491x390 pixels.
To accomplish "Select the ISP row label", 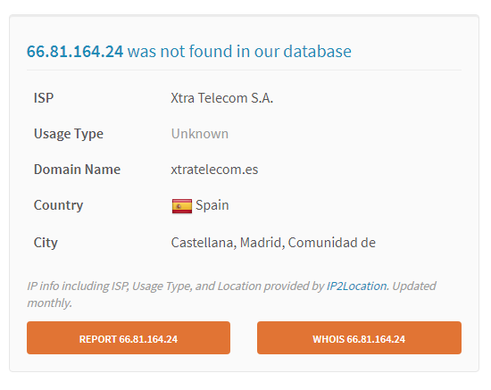I will coord(44,98).
